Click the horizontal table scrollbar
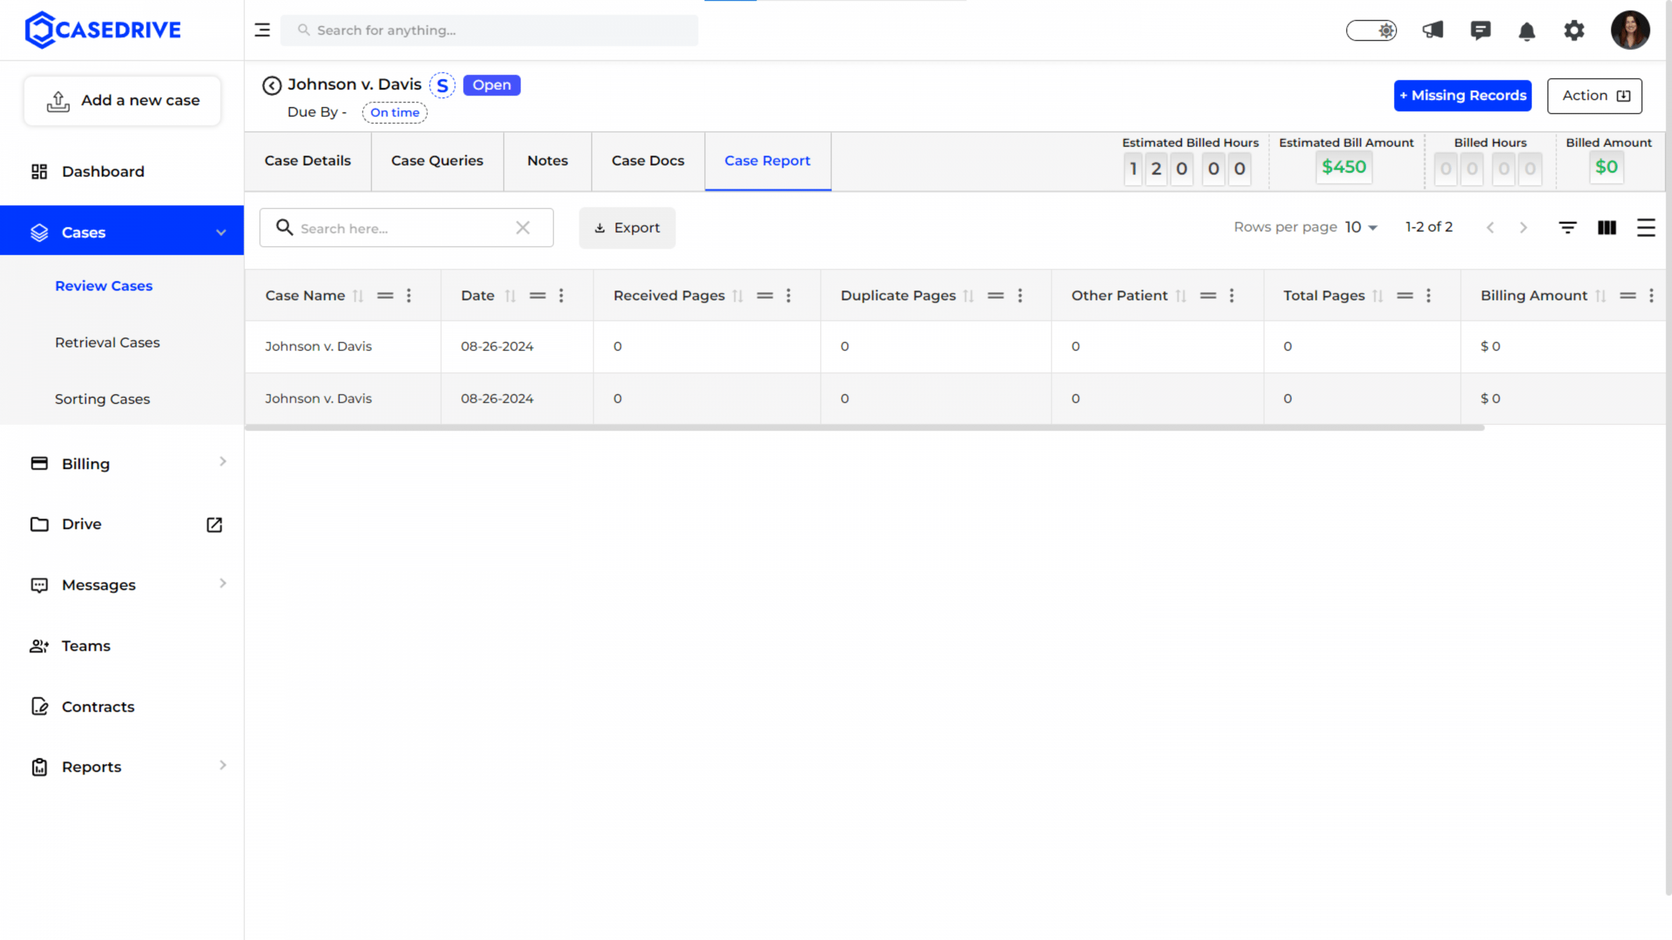Image resolution: width=1672 pixels, height=940 pixels. click(x=864, y=428)
